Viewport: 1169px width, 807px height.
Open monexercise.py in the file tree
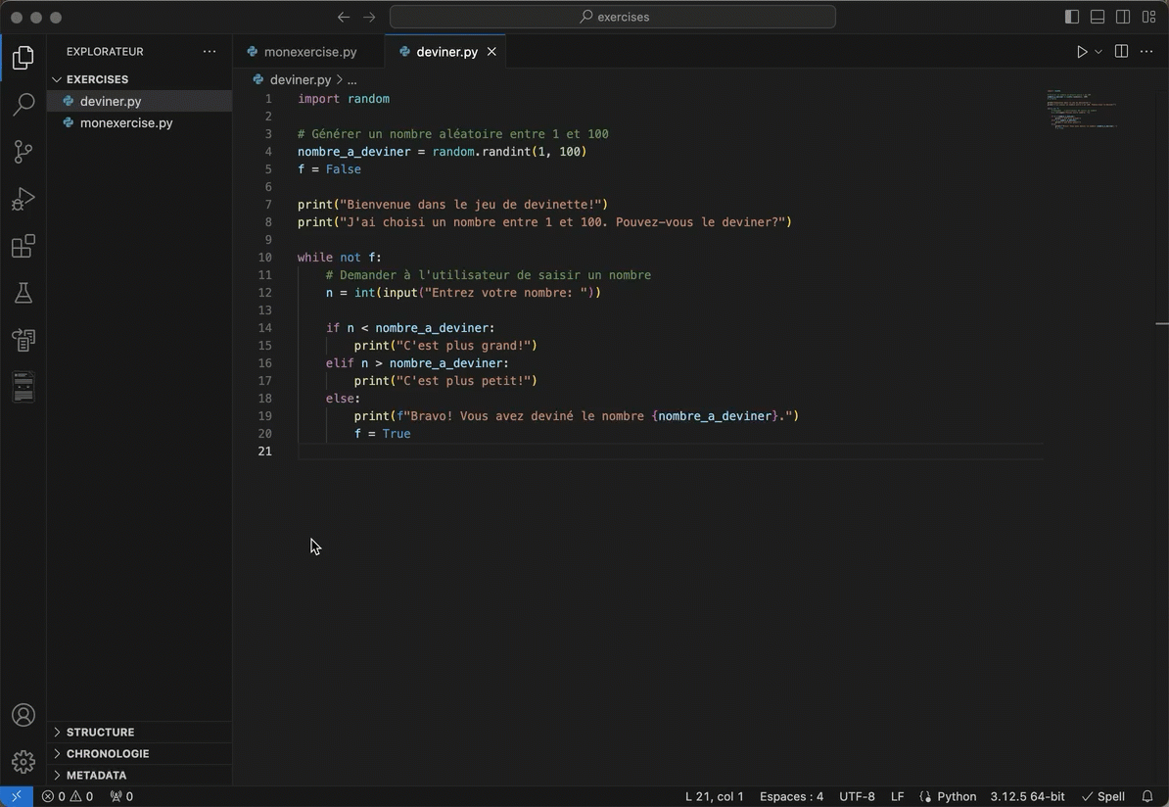[x=139, y=122]
